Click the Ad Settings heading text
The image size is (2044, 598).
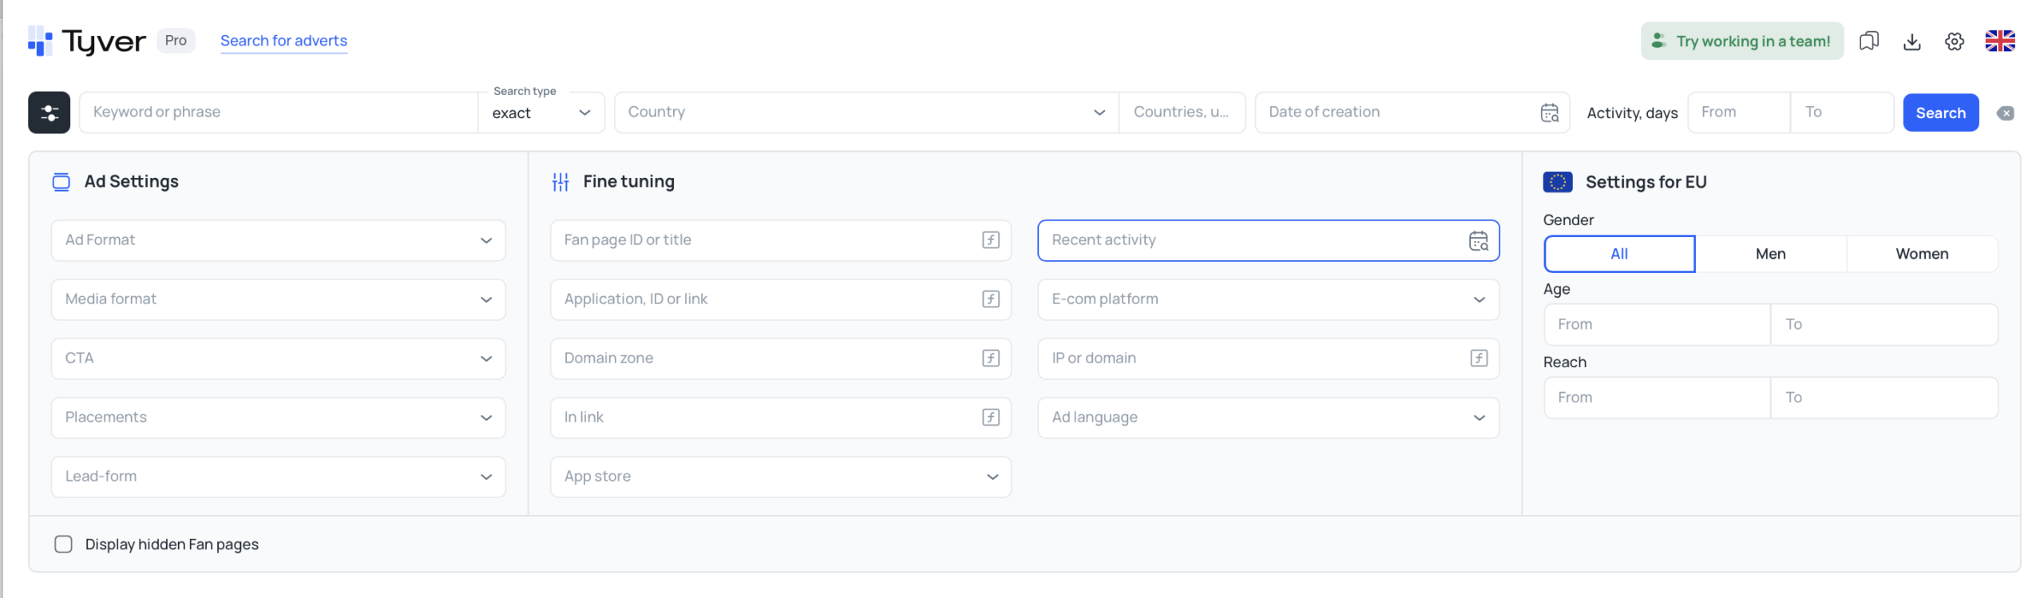click(x=132, y=182)
